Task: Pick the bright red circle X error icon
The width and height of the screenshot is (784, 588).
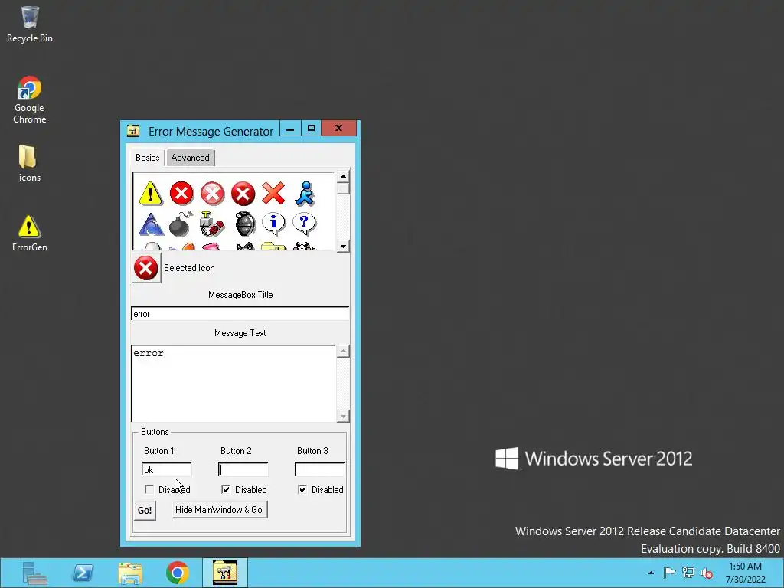Action: [181, 193]
